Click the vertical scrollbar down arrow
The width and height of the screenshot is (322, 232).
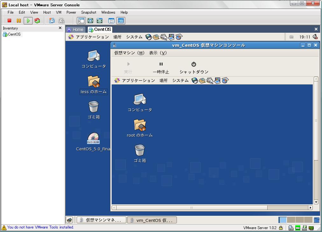pyautogui.click(x=316, y=202)
